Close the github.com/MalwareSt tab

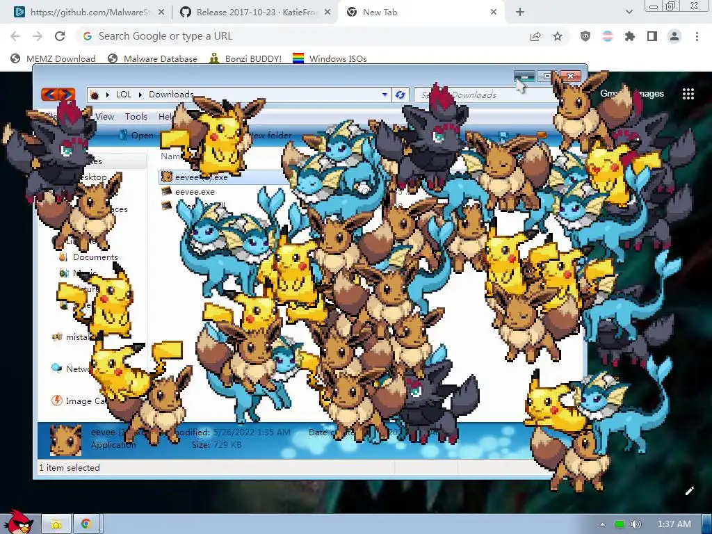pos(161,13)
